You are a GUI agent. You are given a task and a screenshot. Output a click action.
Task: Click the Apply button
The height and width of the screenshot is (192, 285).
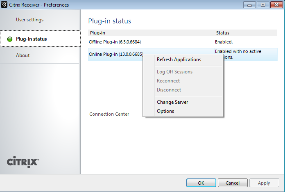click(x=264, y=183)
